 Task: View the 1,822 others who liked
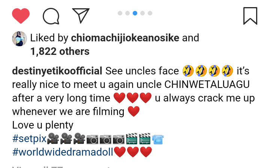click(x=60, y=51)
